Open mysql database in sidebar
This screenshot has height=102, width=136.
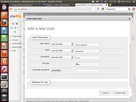pos(15,40)
